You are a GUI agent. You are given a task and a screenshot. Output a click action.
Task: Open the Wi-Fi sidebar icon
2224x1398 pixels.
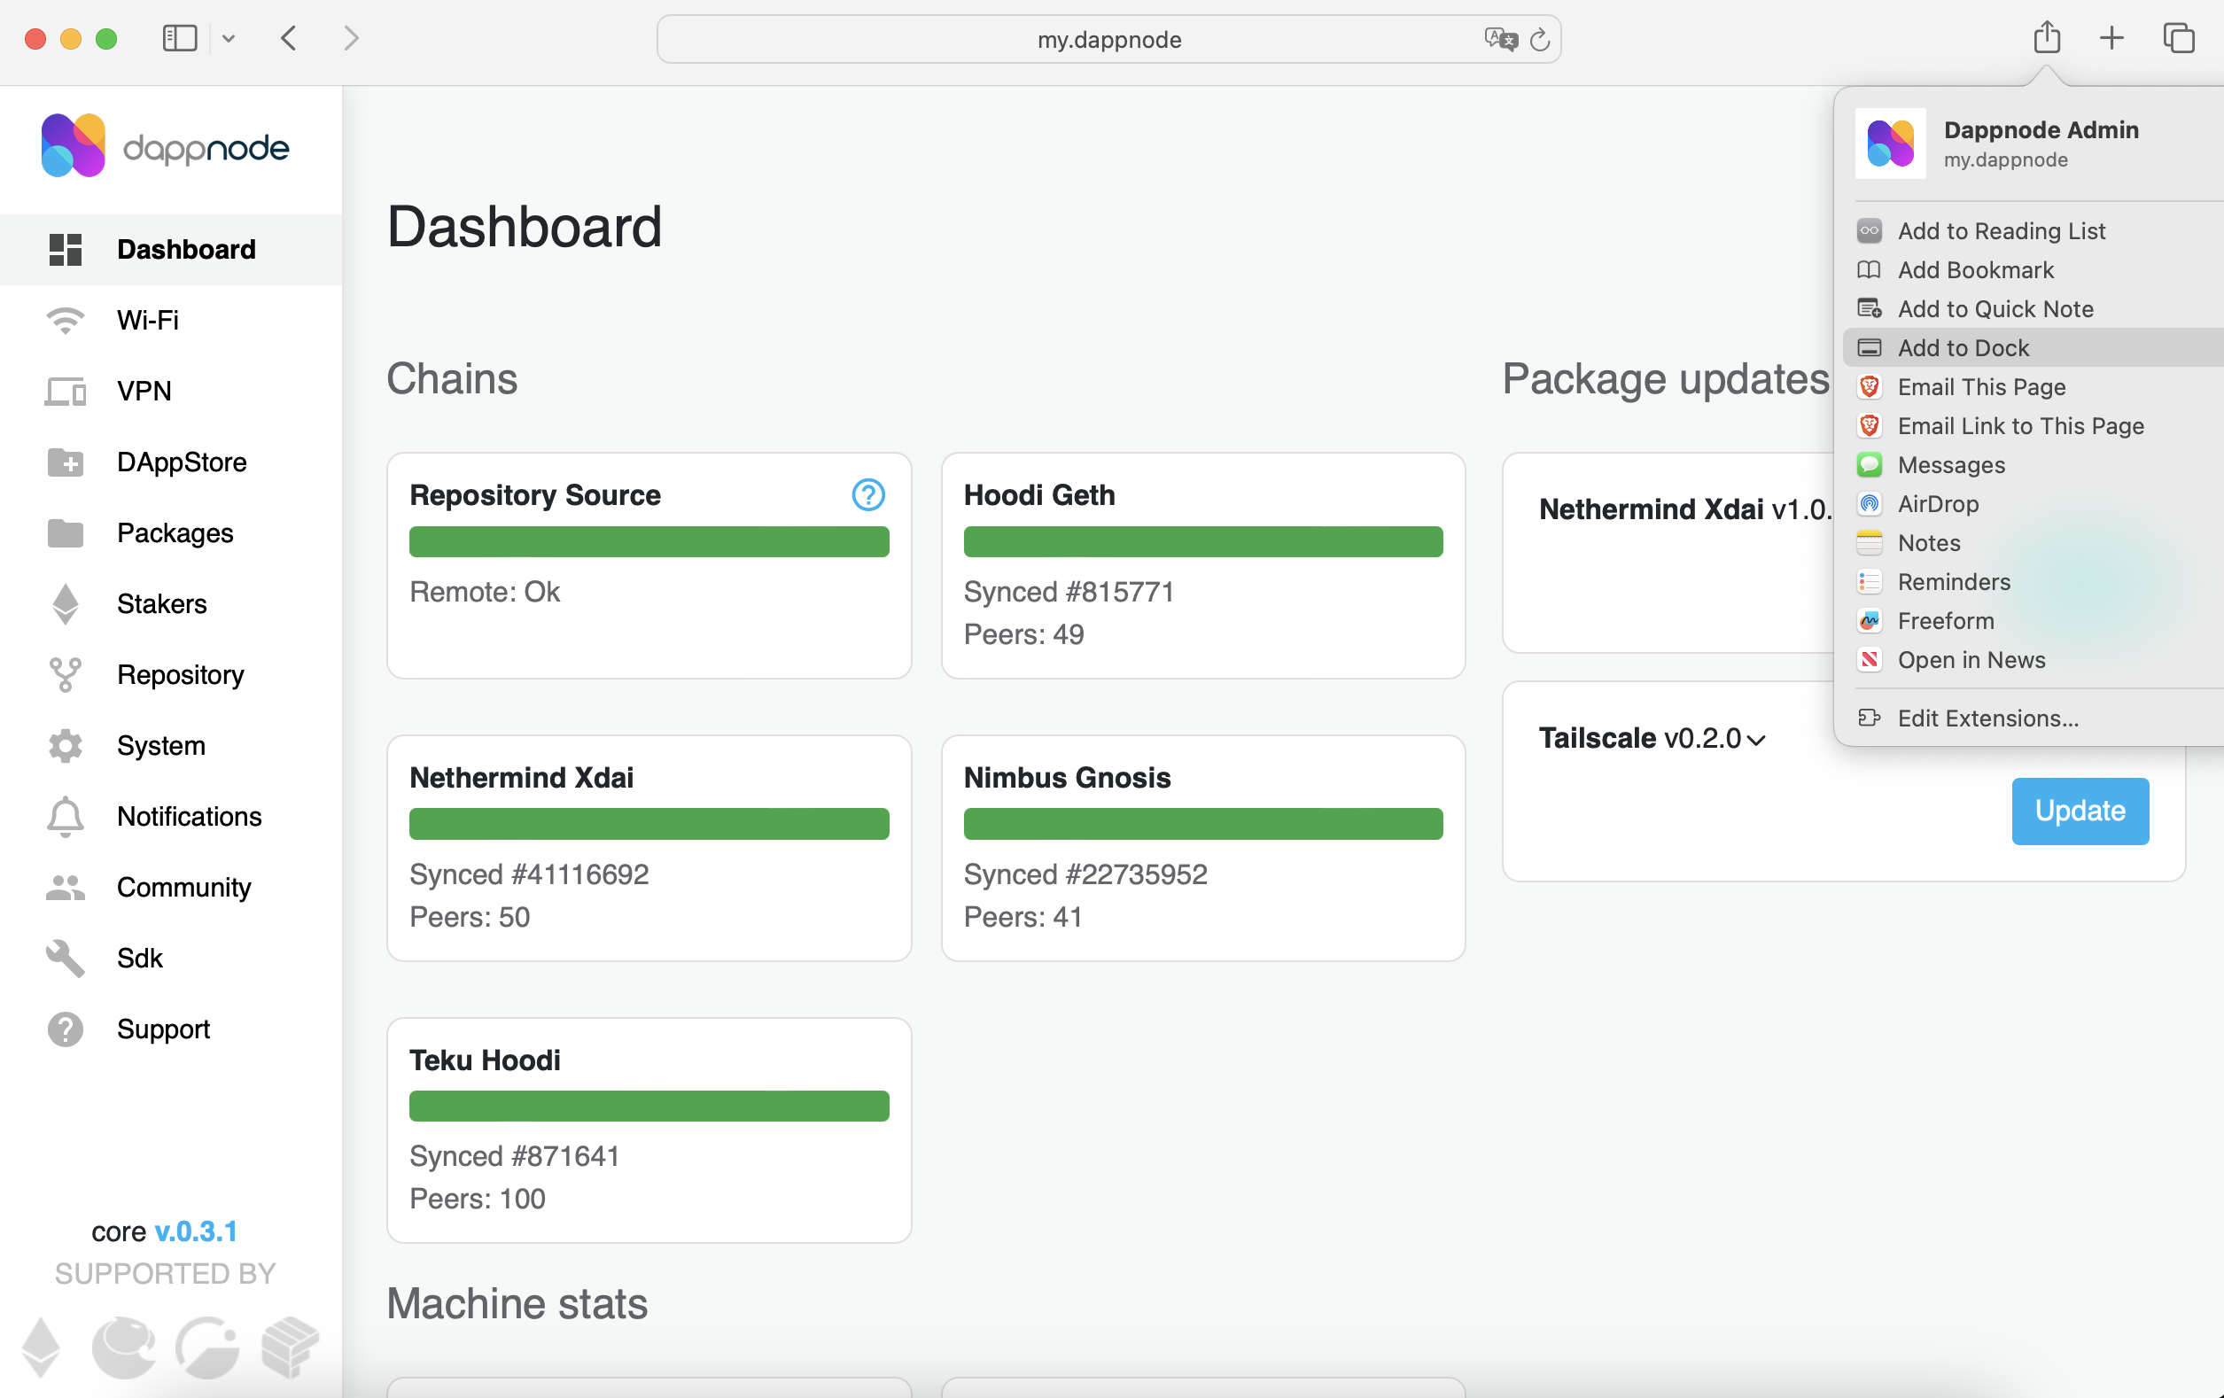click(65, 321)
